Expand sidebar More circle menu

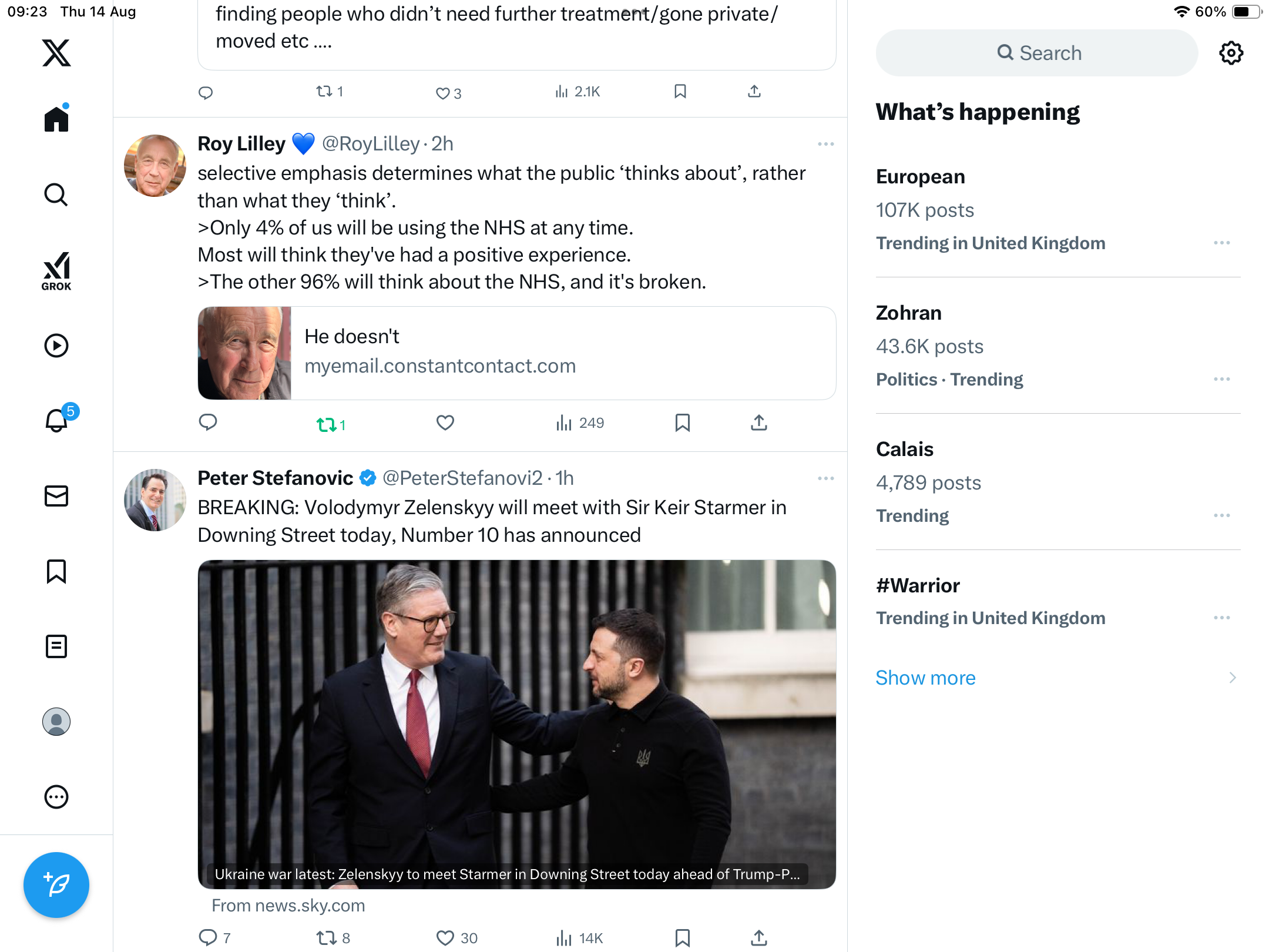click(56, 797)
